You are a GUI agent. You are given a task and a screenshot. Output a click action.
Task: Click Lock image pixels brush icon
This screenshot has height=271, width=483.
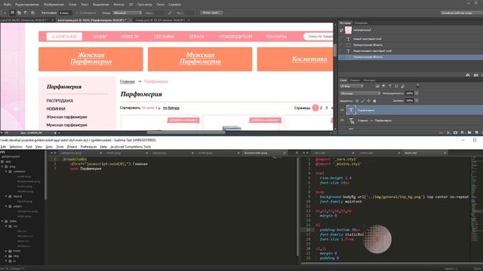coord(363,100)
